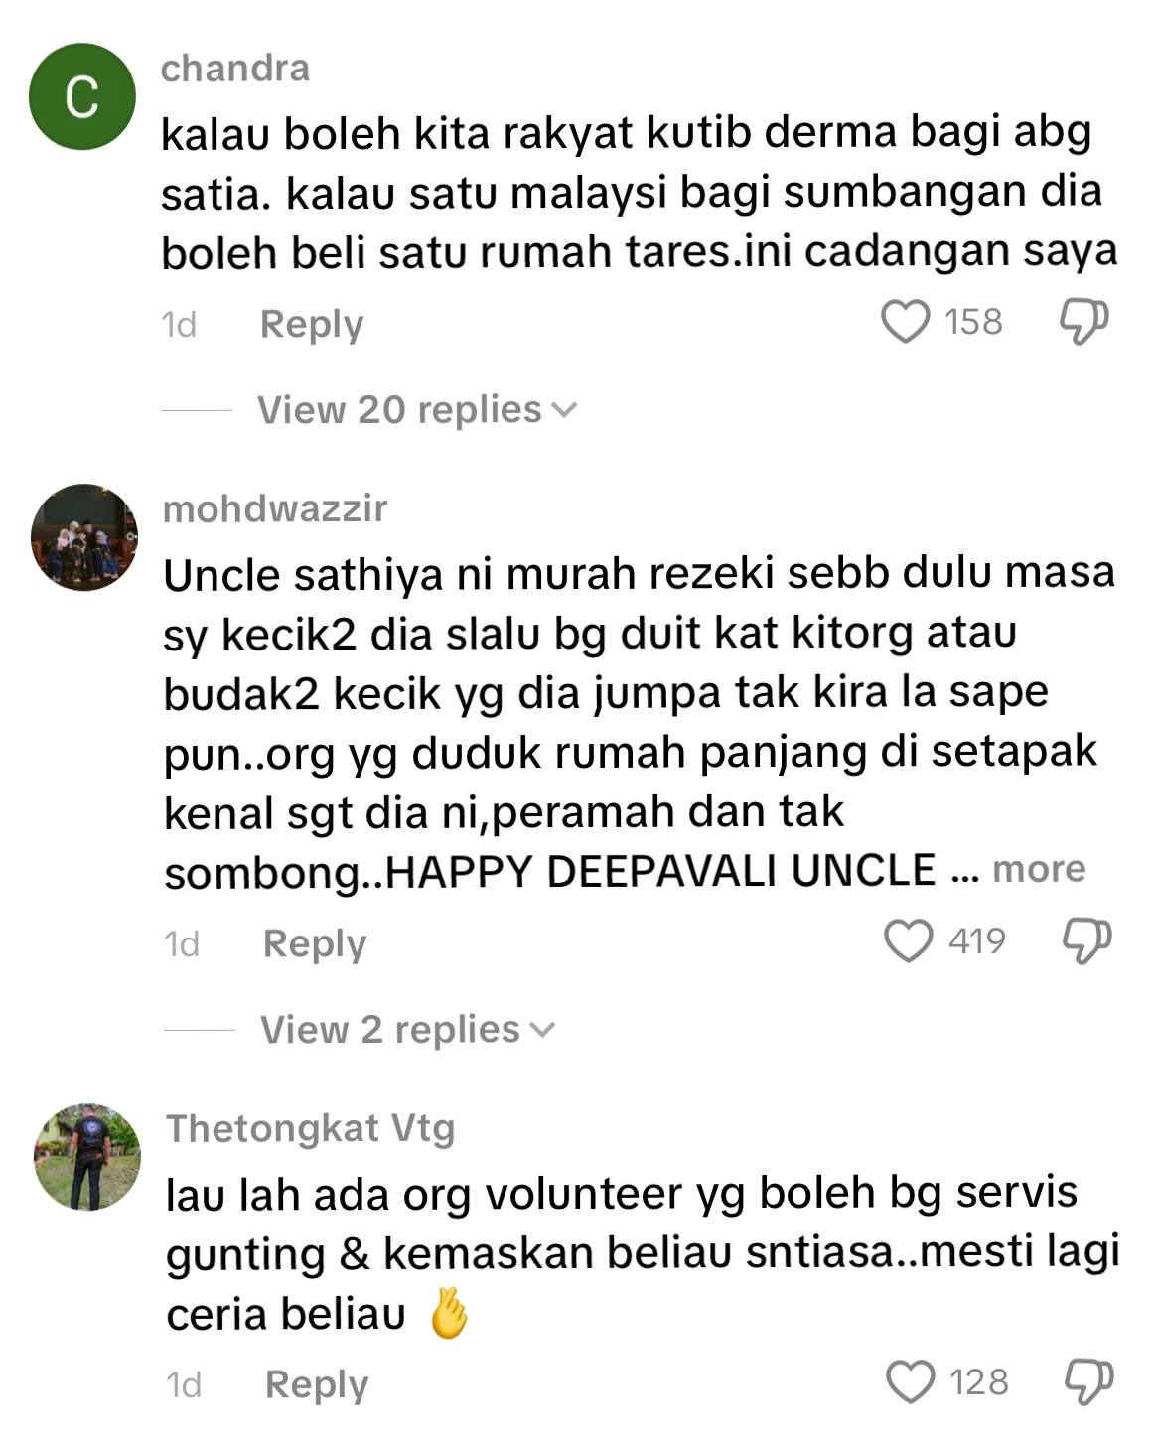The width and height of the screenshot is (1154, 1444).
Task: Dislike chandra's comment with the thumbs-down icon
Action: [x=1083, y=322]
